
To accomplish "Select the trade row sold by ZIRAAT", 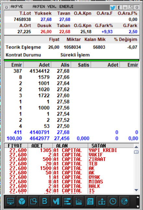I will (69, 159).
